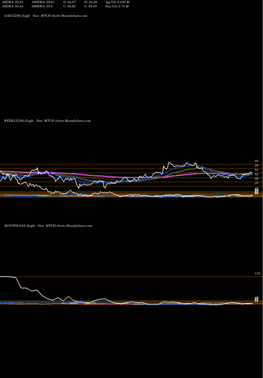Click the high price H: 34.26
263x378 pixels.
pyautogui.click(x=91, y=2)
